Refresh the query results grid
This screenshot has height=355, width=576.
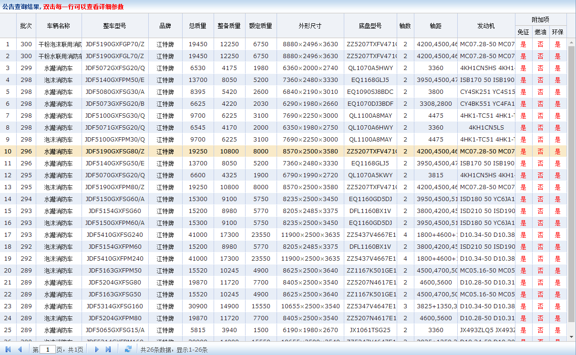tap(128, 349)
